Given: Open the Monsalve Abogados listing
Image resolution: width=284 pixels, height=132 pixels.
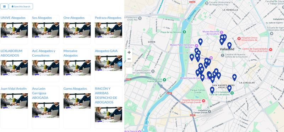Looking at the screenshot, I should tap(71, 53).
